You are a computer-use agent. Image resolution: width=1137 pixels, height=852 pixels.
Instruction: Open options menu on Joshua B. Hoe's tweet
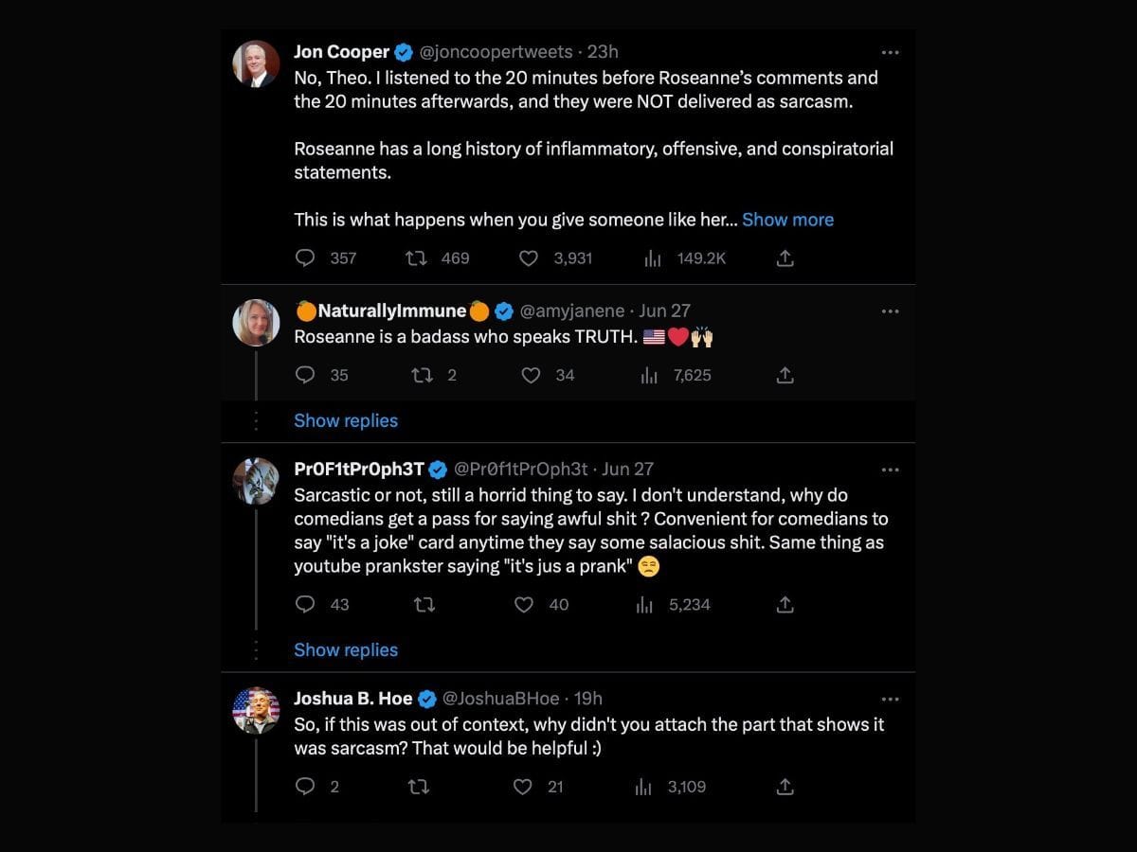tap(890, 699)
